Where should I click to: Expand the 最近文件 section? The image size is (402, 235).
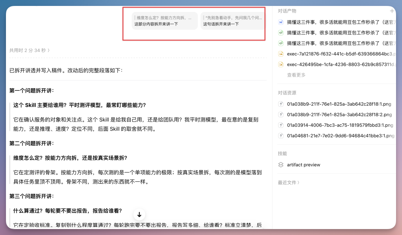click(288, 183)
